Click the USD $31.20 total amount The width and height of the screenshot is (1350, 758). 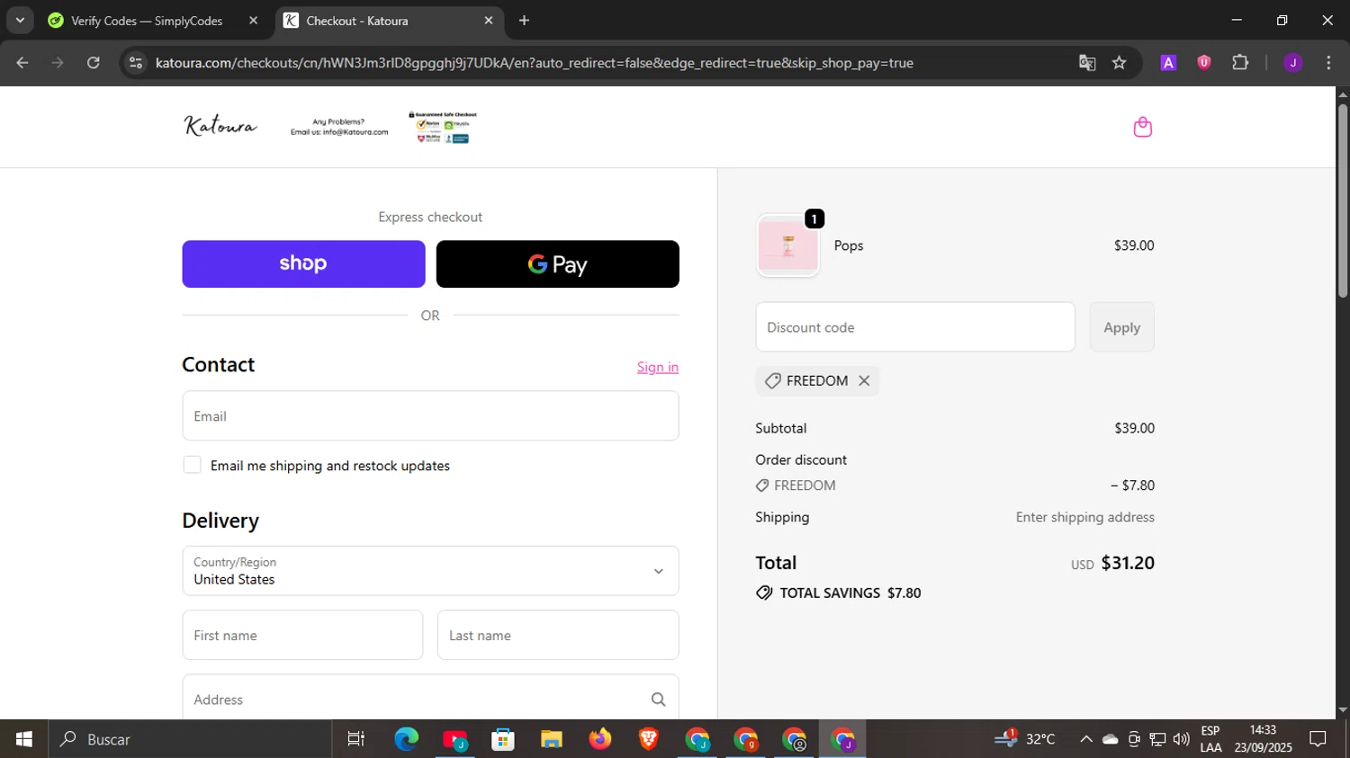(1112, 563)
